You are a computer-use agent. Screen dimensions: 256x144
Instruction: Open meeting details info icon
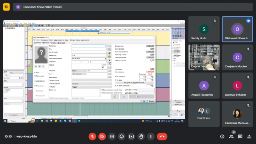tap(222, 136)
